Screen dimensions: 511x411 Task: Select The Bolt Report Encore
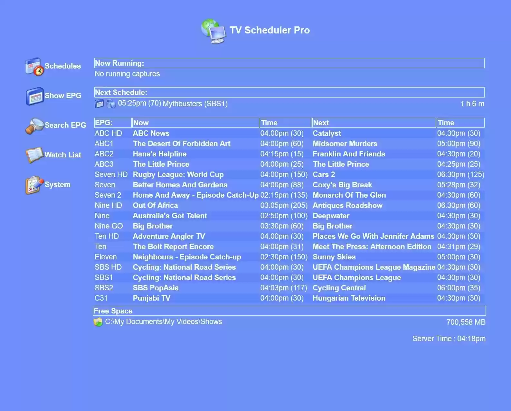(173, 247)
